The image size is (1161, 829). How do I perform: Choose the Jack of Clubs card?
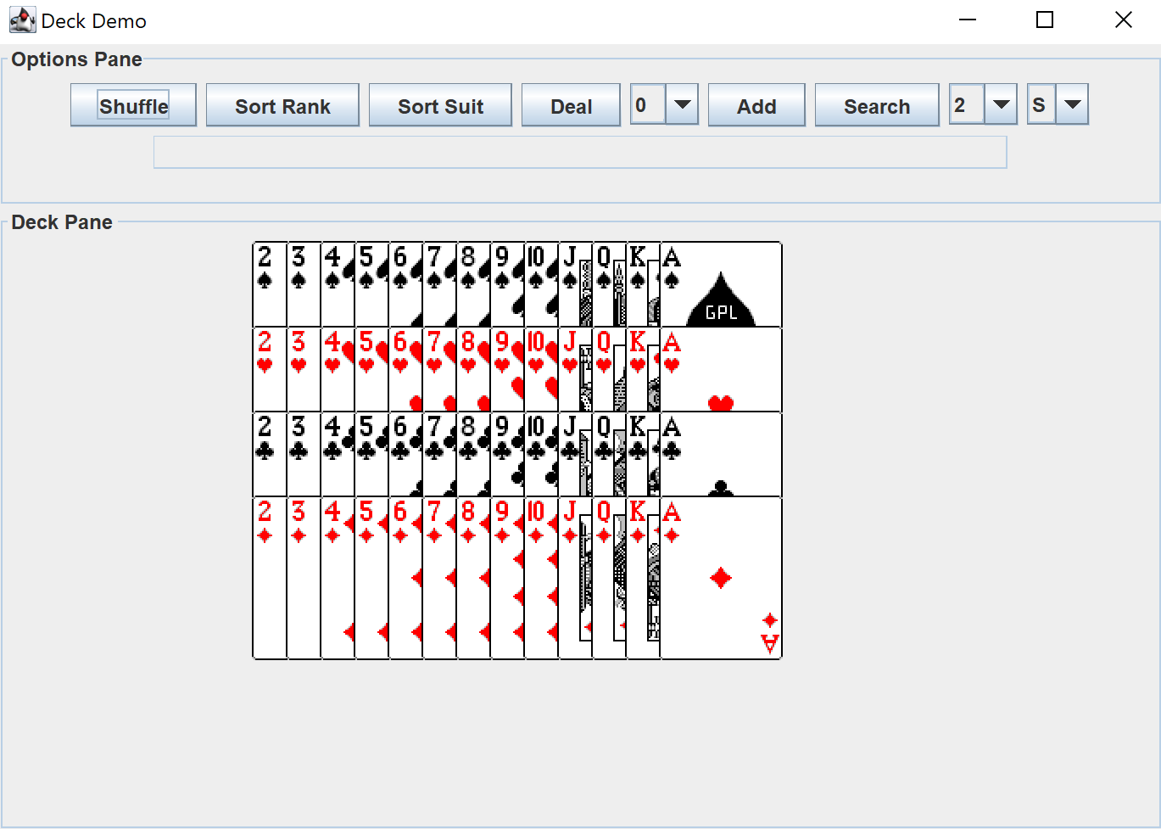point(575,454)
